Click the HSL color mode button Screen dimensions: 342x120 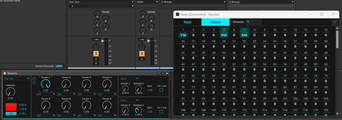click(x=11, y=114)
